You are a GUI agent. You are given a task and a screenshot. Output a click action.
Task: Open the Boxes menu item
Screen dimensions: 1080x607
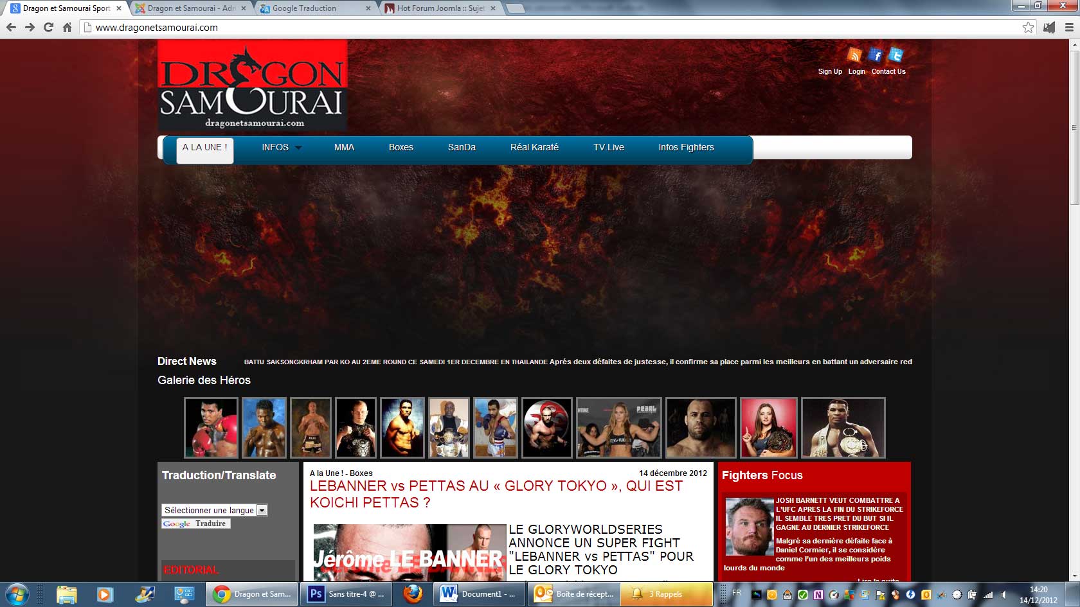point(401,148)
